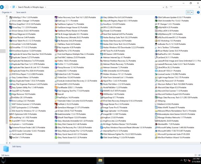Screen dimensions: 201x164
Task: Expand the view options dropdown arrow
Action: pos(192,12)
